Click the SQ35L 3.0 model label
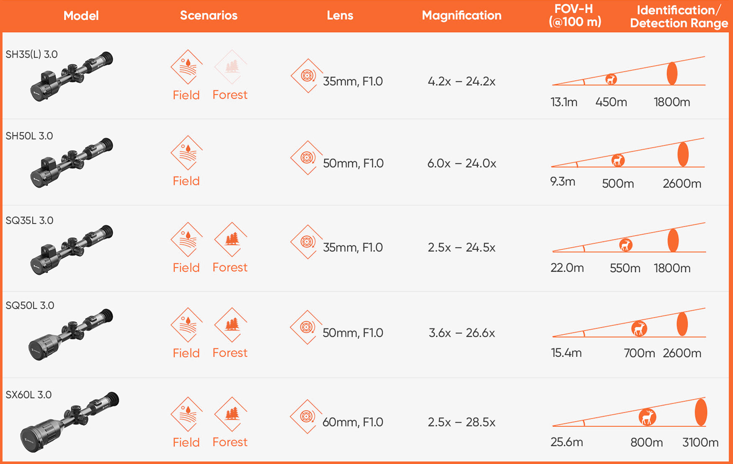 click(x=29, y=220)
